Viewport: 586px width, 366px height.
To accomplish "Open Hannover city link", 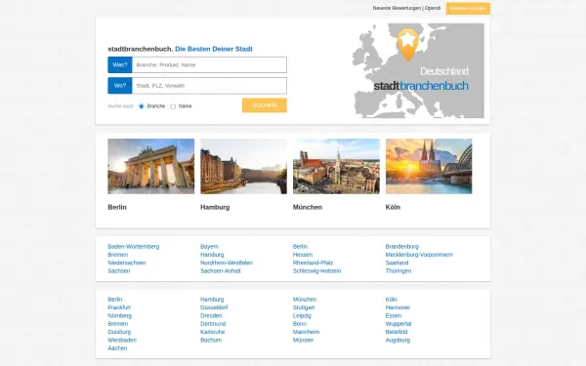I will coord(398,307).
